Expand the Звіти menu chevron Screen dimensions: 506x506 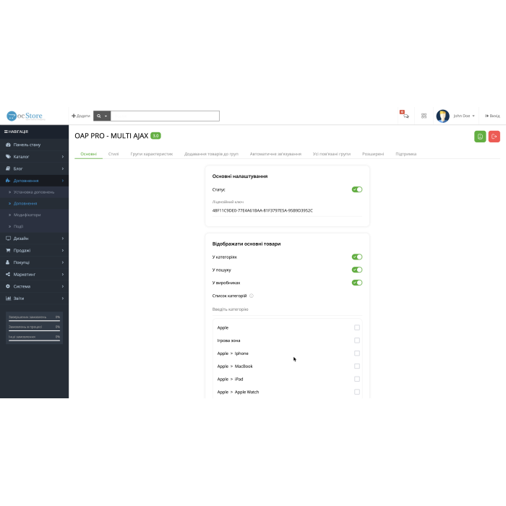point(63,298)
